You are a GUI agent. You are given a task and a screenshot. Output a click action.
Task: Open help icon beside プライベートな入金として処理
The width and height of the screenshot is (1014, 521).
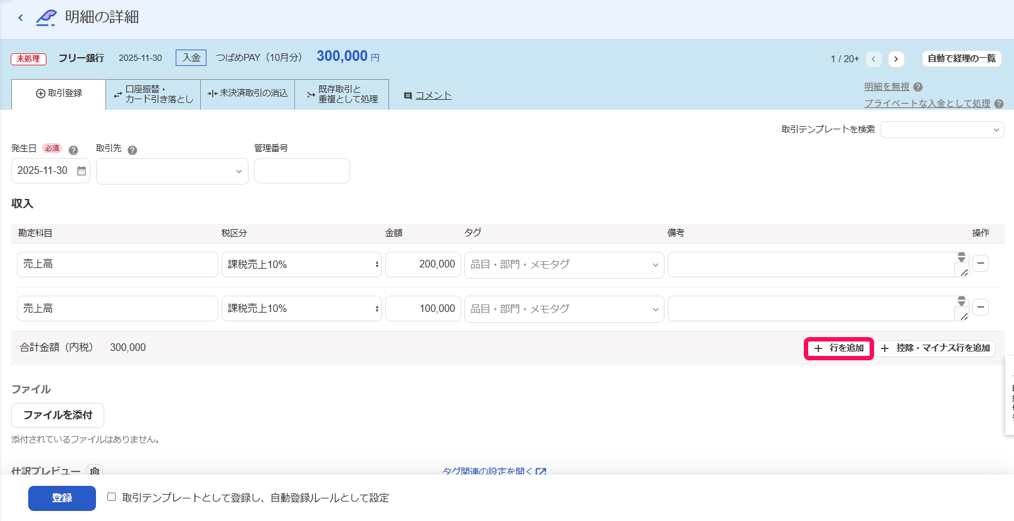[999, 104]
